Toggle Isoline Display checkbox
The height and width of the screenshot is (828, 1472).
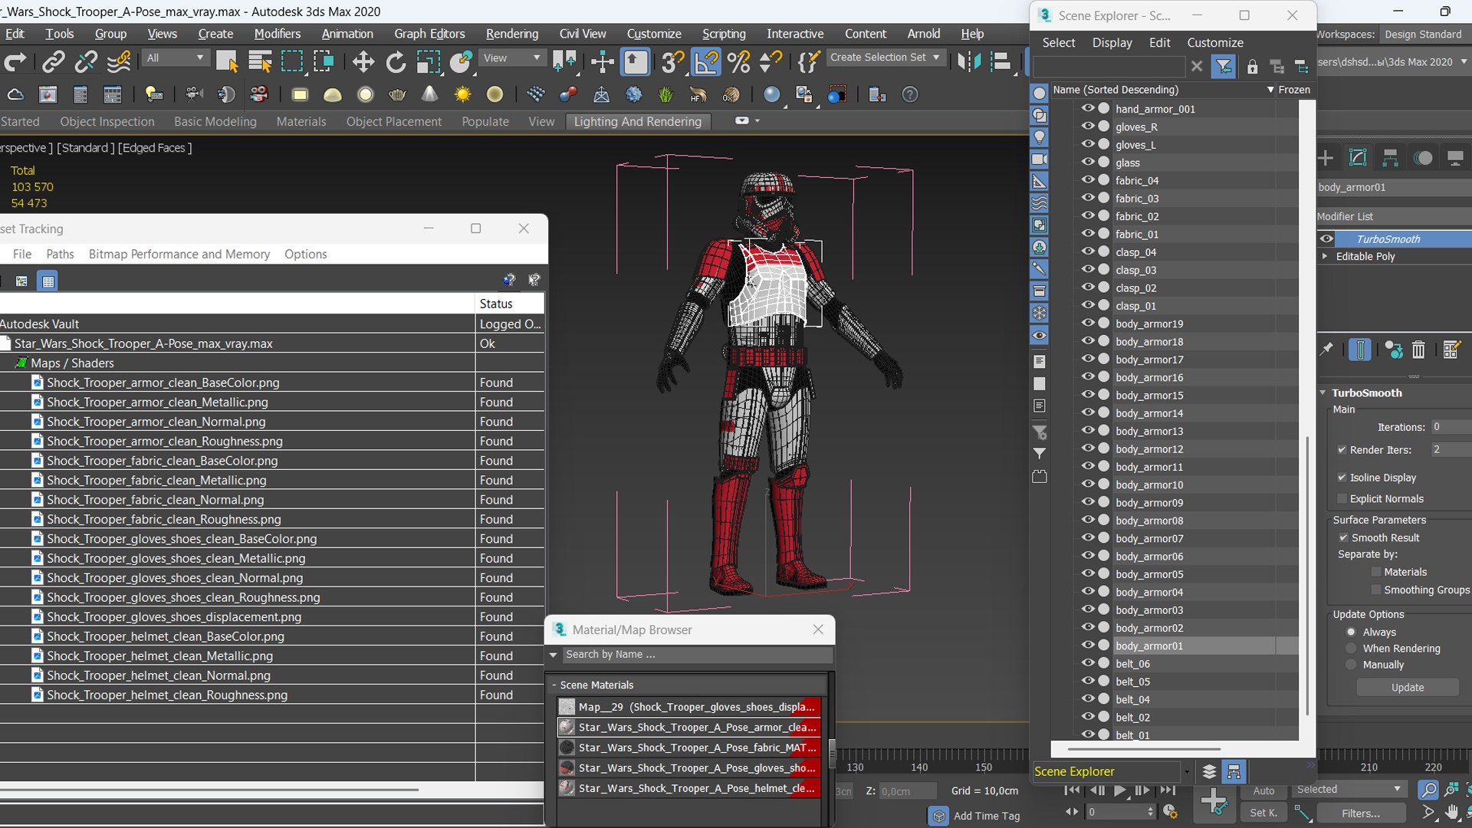point(1342,478)
